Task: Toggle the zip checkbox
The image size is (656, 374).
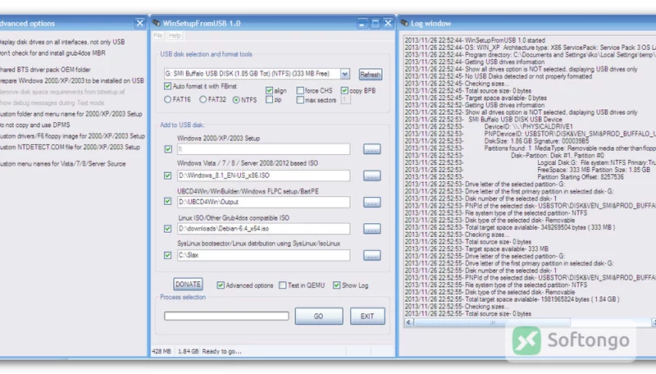Action: point(269,99)
